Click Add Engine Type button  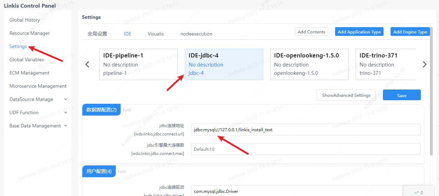point(410,32)
